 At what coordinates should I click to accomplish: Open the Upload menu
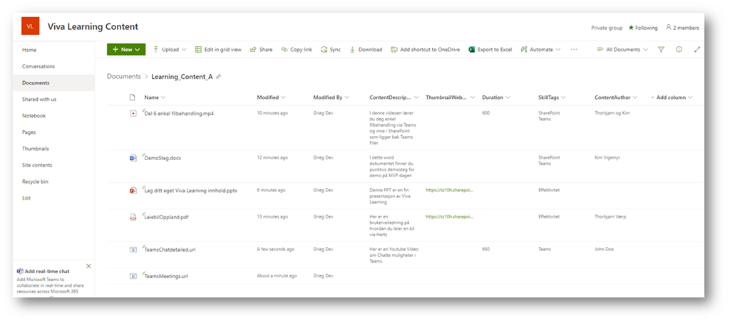click(x=170, y=49)
